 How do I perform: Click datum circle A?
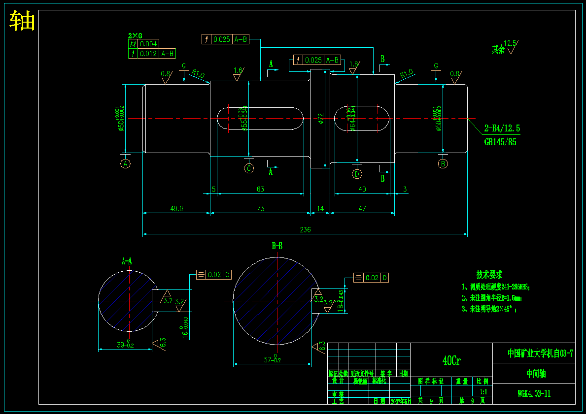126,163
